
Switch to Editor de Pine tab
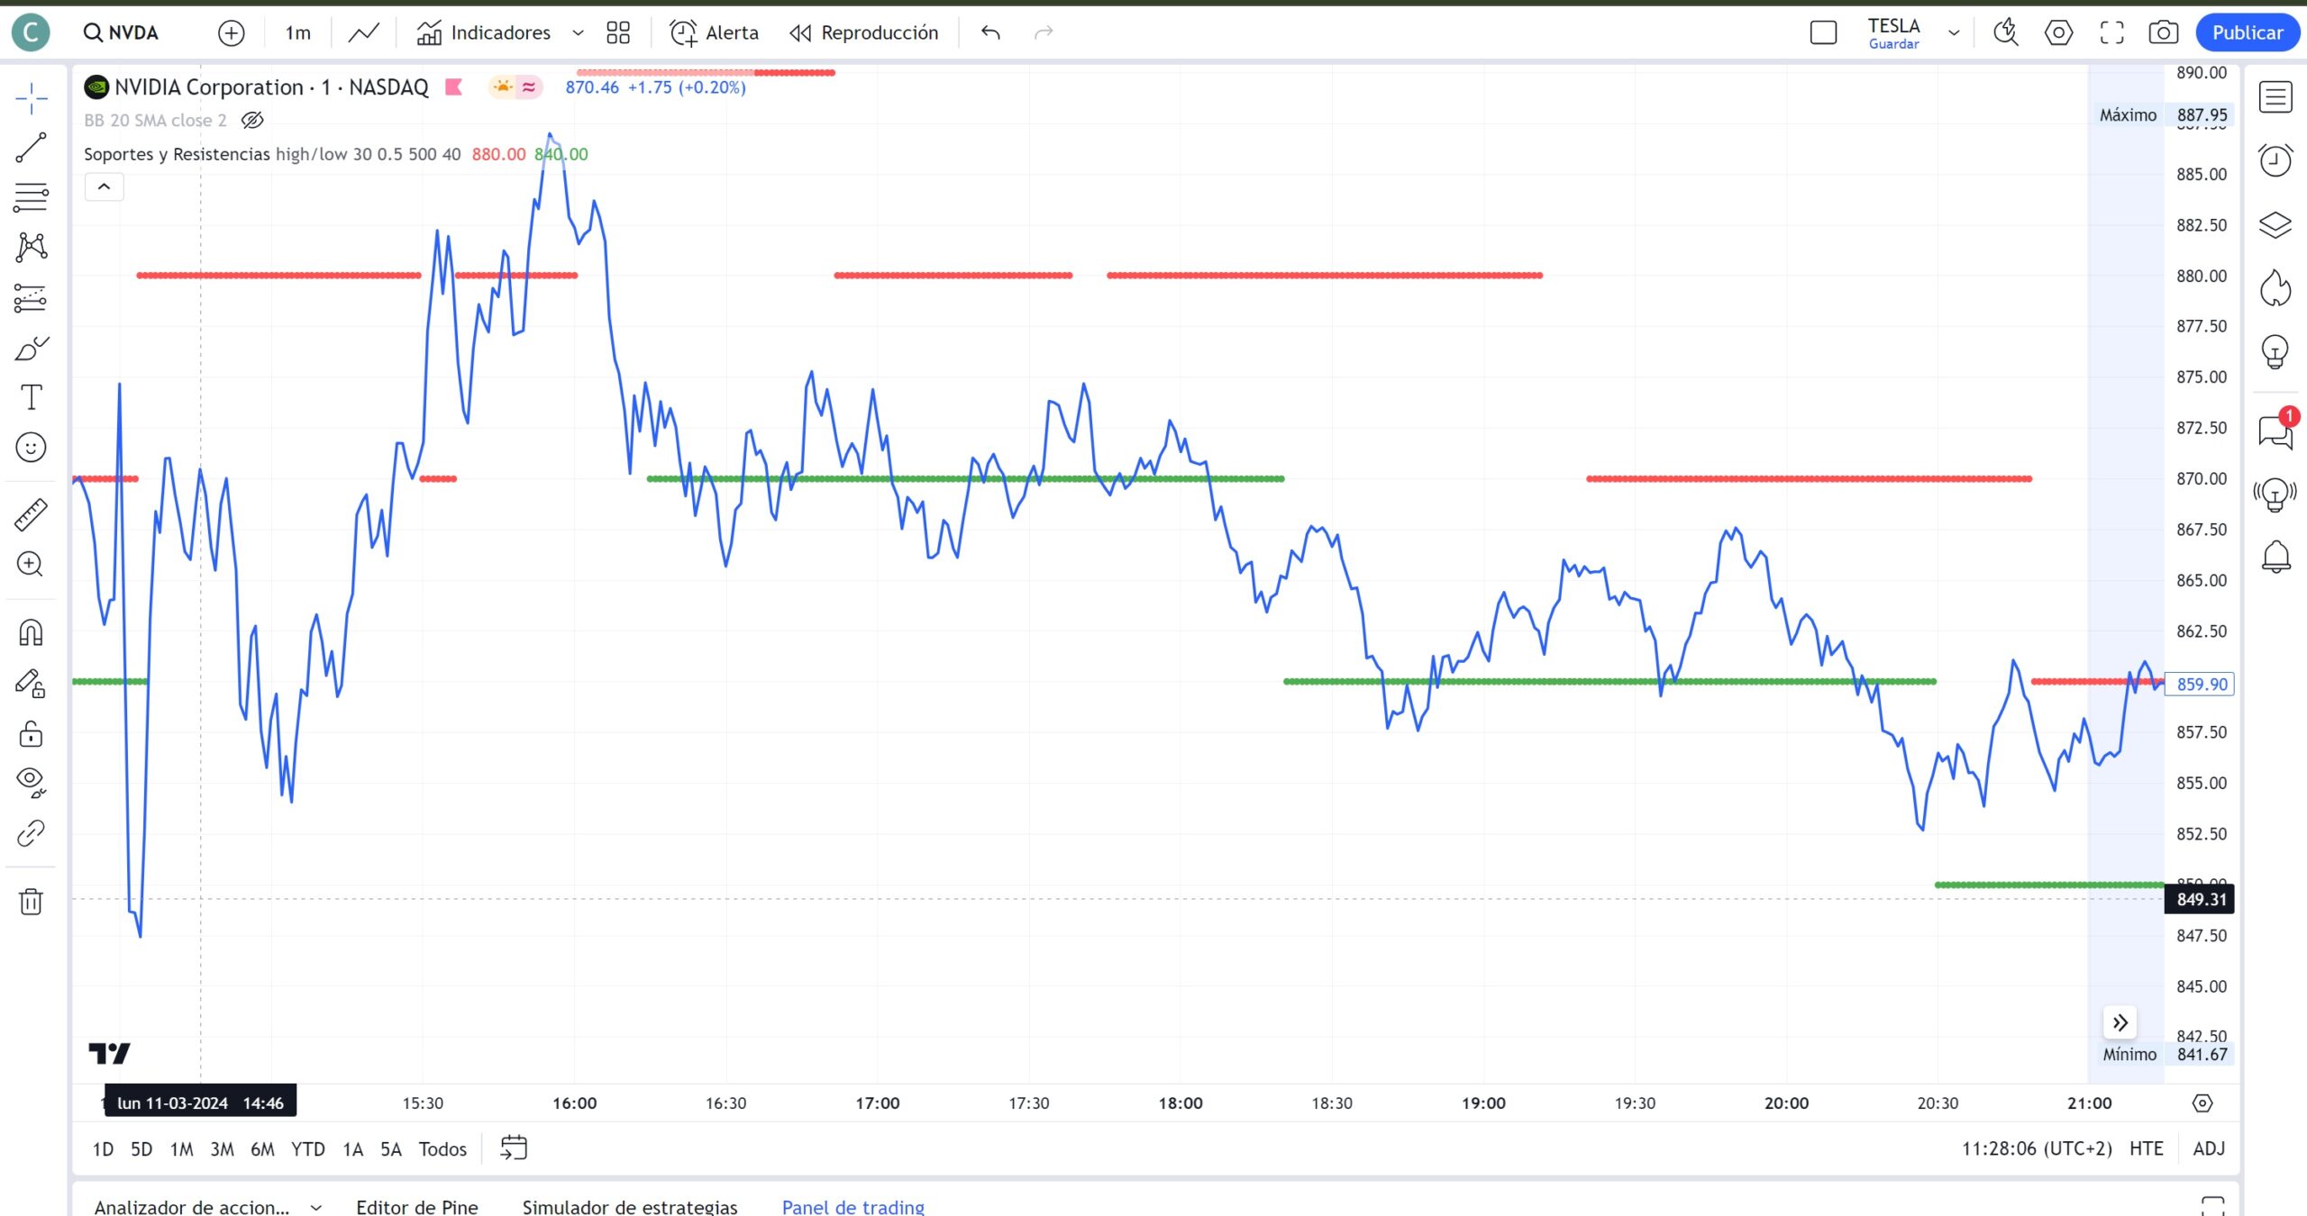(x=416, y=1206)
